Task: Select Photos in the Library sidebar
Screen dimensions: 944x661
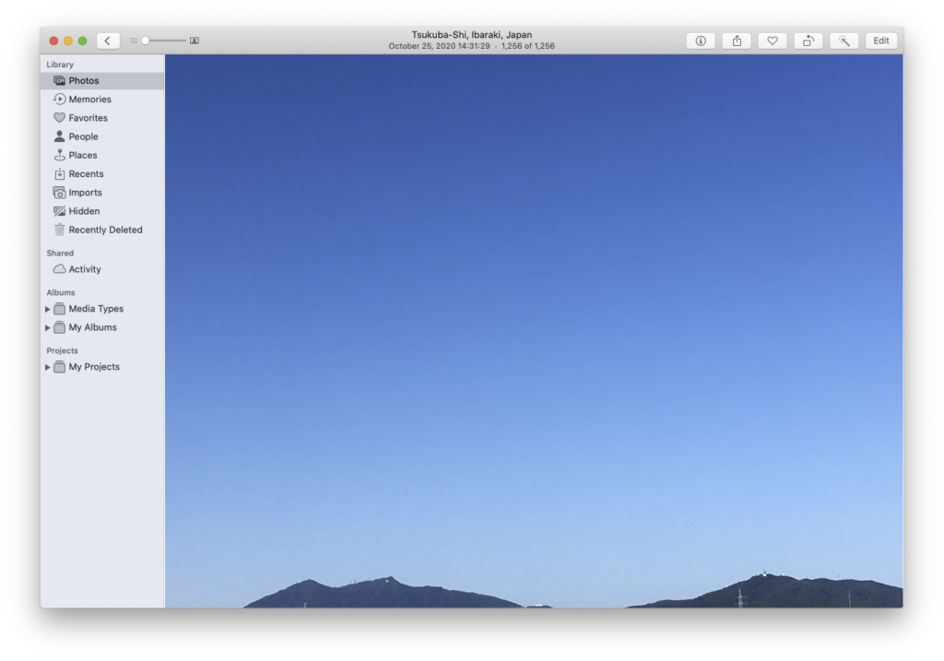Action: 83,81
